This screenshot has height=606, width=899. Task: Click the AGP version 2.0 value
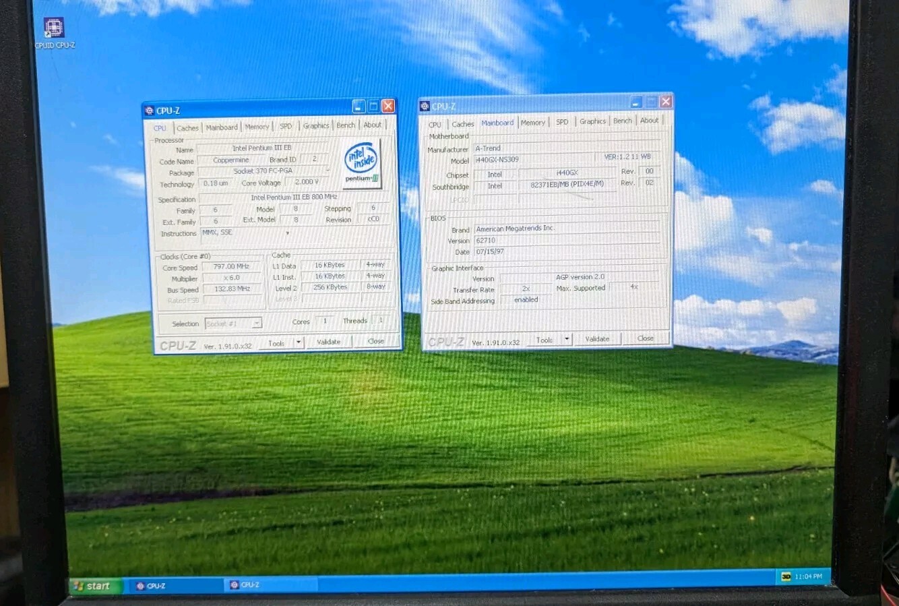pos(580,277)
